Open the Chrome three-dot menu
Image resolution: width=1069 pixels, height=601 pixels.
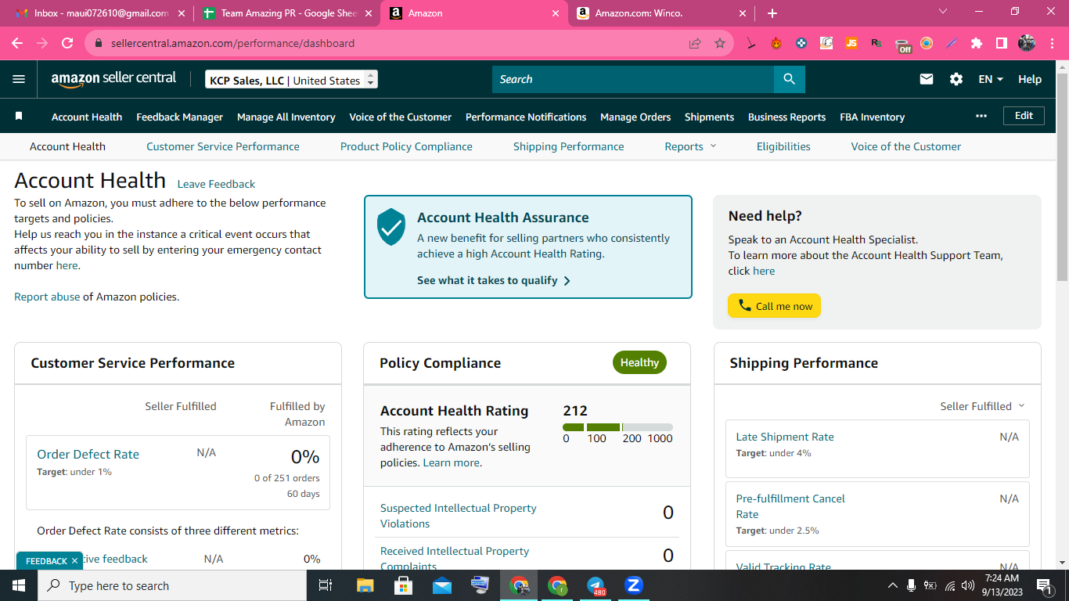(x=1052, y=44)
